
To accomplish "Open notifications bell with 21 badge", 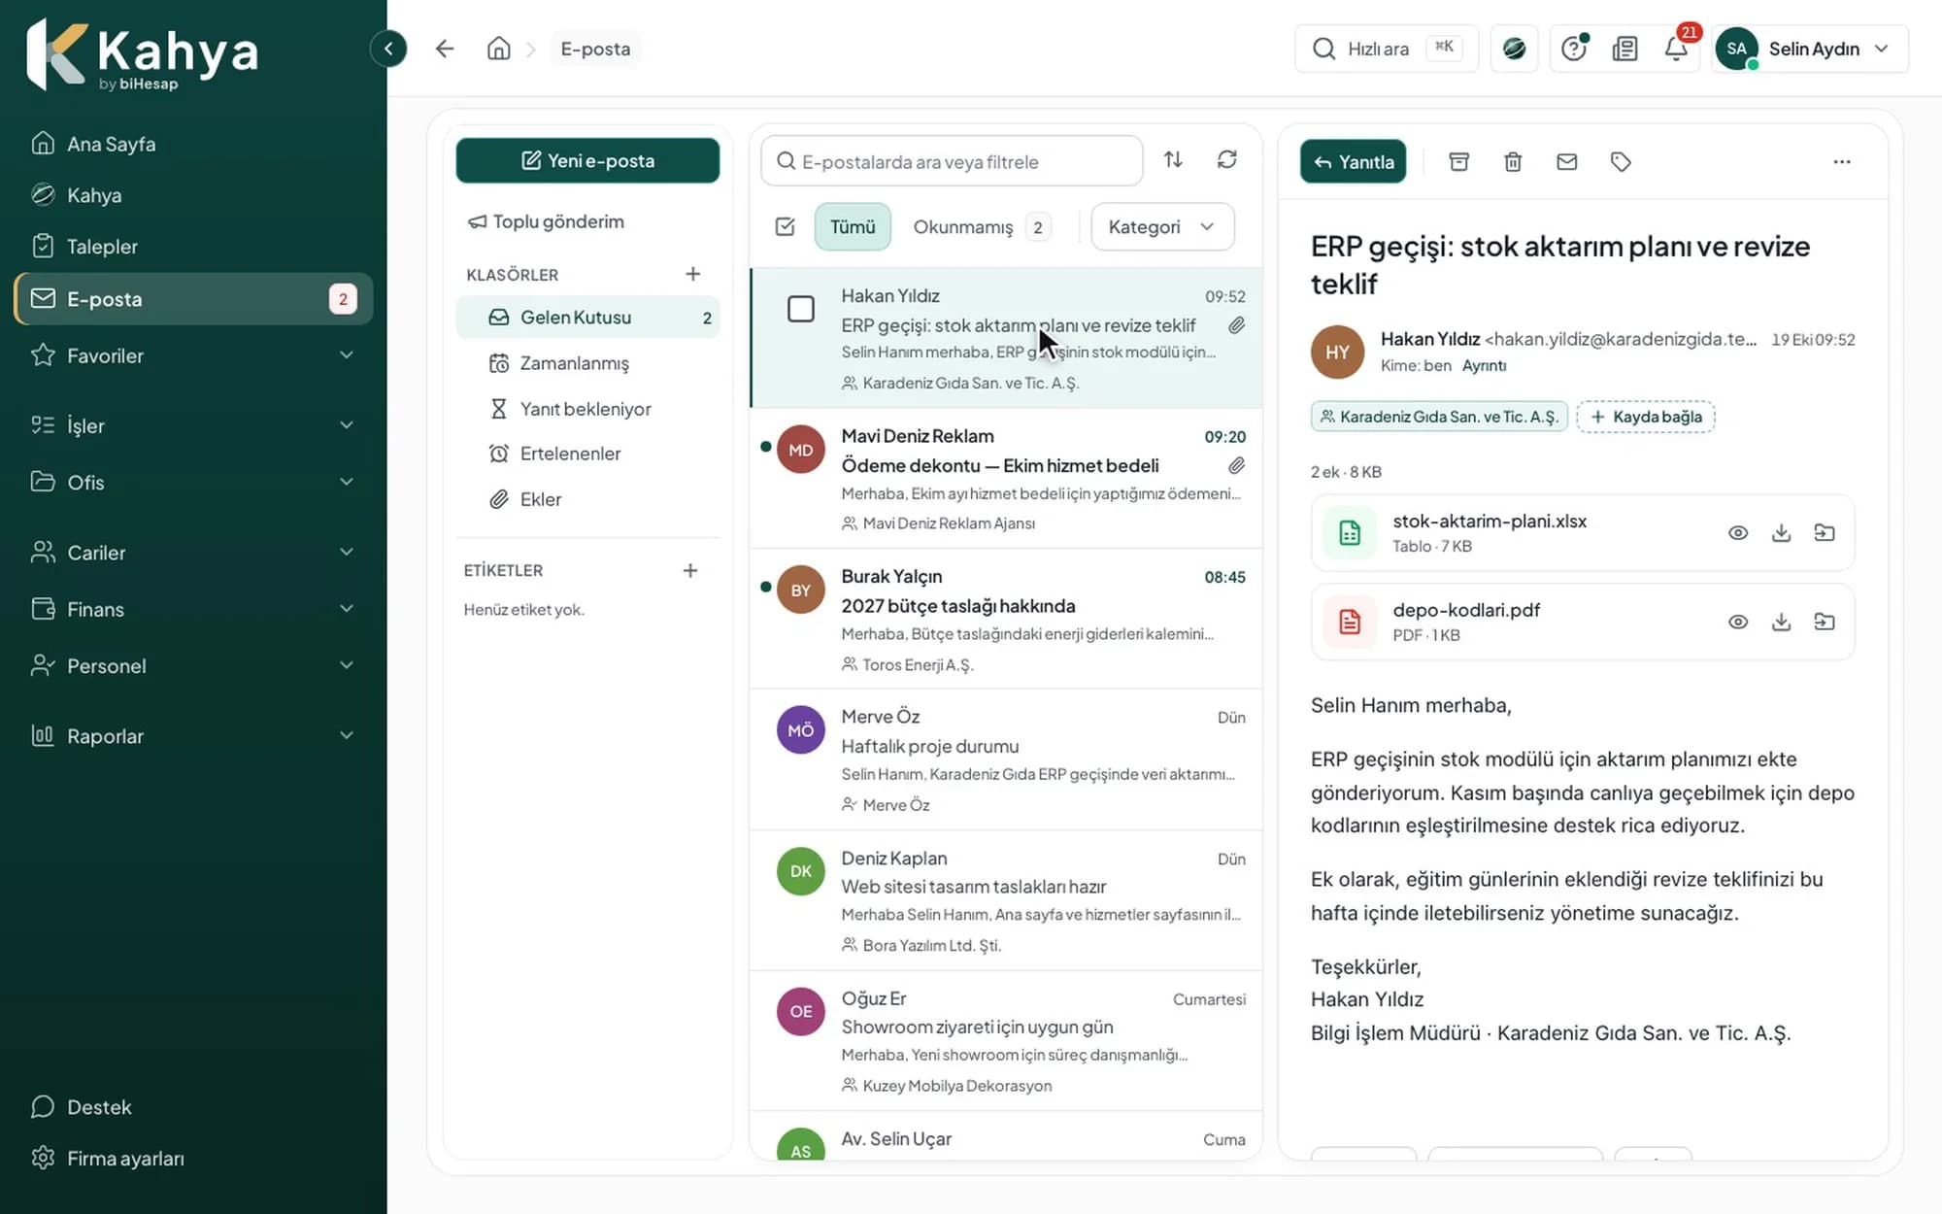I will coord(1677,49).
